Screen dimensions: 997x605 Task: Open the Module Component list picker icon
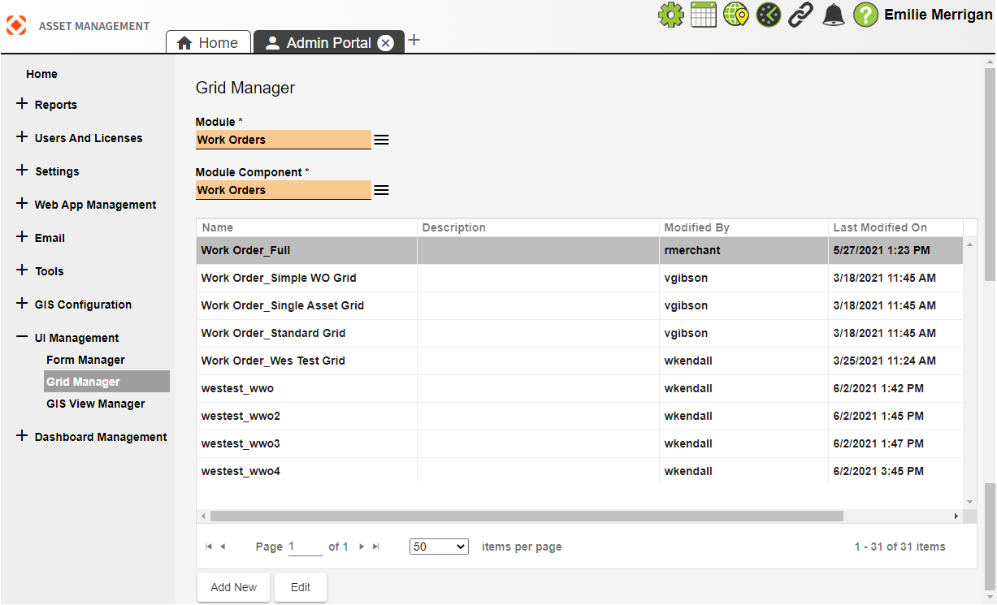pos(381,189)
